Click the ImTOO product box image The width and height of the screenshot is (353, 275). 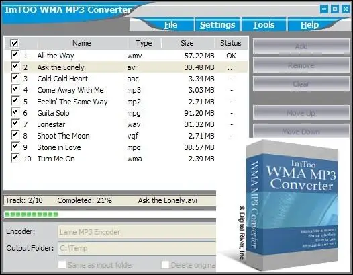point(293,205)
